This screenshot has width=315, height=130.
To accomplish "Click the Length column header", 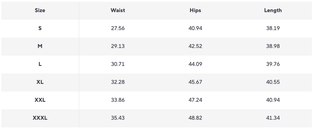I will (273, 10).
